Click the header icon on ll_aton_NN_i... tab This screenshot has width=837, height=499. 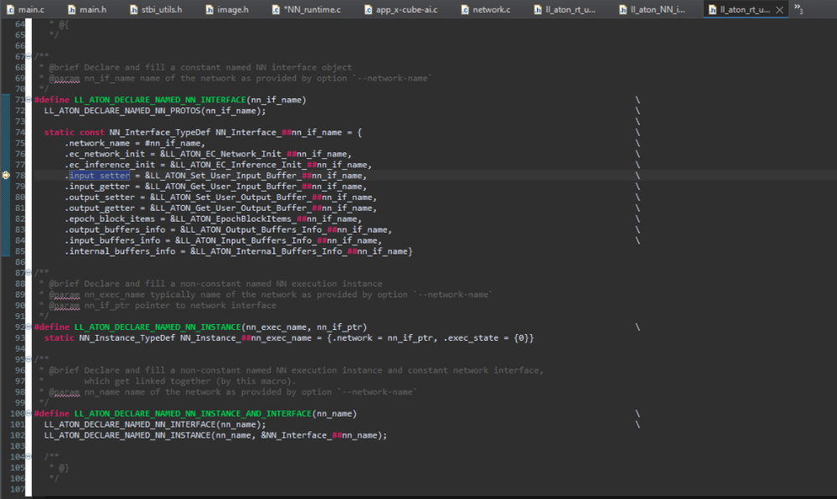tap(622, 10)
